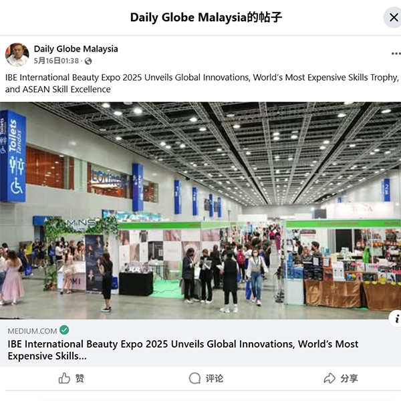The height and width of the screenshot is (401, 401).
Task: Open comments via the 评论 label
Action: click(215, 378)
